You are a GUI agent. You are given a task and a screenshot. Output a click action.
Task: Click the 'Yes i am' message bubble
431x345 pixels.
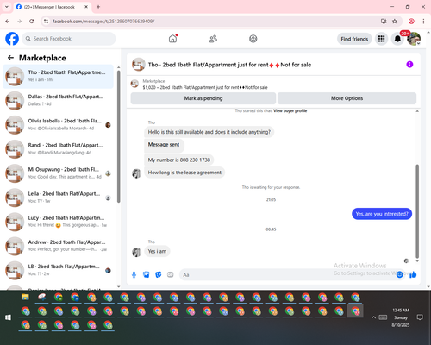(x=157, y=251)
